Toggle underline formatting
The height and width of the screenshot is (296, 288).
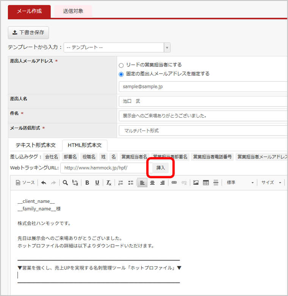click(x=97, y=182)
